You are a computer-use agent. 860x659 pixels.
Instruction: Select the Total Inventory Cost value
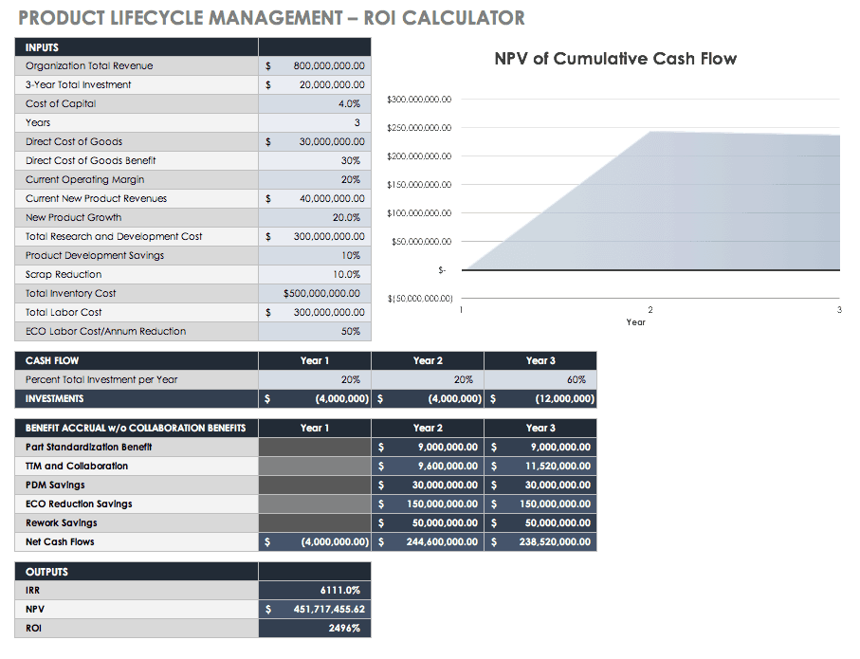pos(315,294)
